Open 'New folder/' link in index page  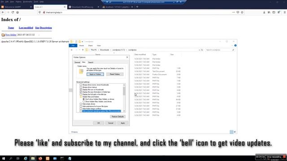coord(11,35)
